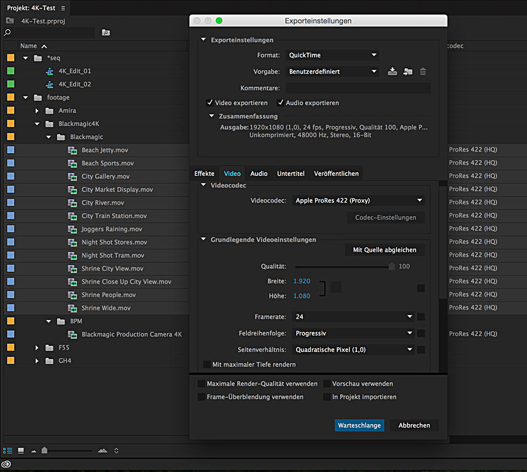Open the Videocodec dropdown

358,200
